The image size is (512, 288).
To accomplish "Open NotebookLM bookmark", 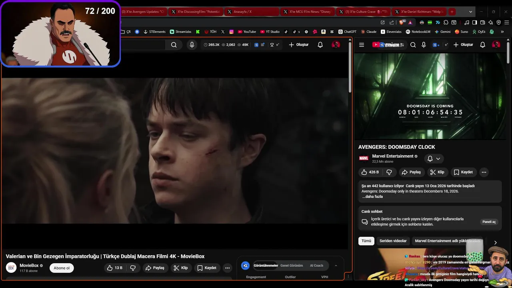I will (x=418, y=32).
